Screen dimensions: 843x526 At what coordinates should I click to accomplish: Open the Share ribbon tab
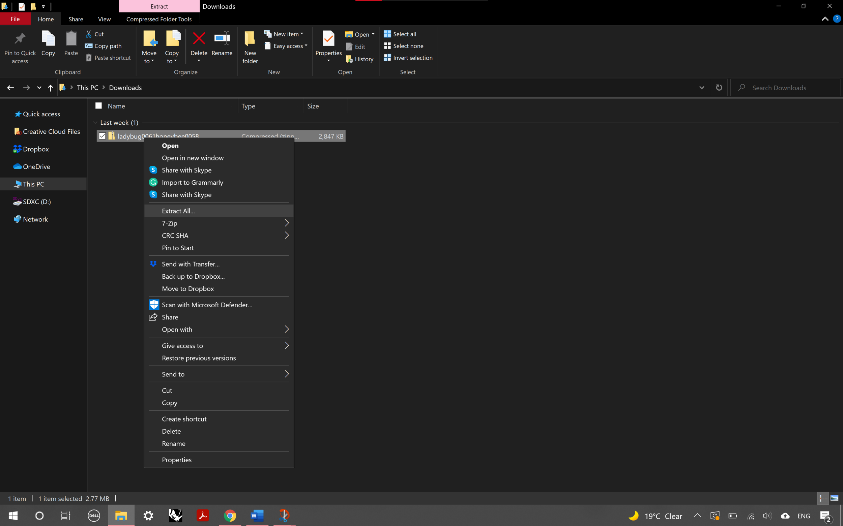(76, 19)
